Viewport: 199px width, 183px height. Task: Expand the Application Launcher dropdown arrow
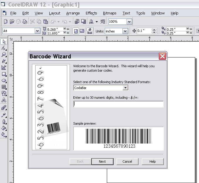coord(97,22)
